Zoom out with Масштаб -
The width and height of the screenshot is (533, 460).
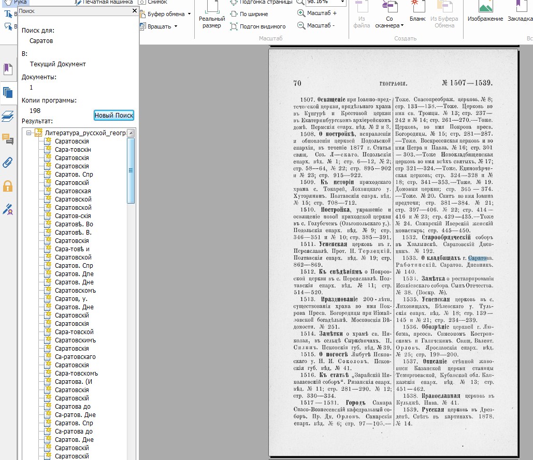tap(316, 25)
